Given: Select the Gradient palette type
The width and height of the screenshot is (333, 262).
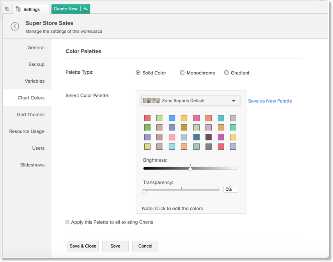Looking at the screenshot, I should pos(226,73).
